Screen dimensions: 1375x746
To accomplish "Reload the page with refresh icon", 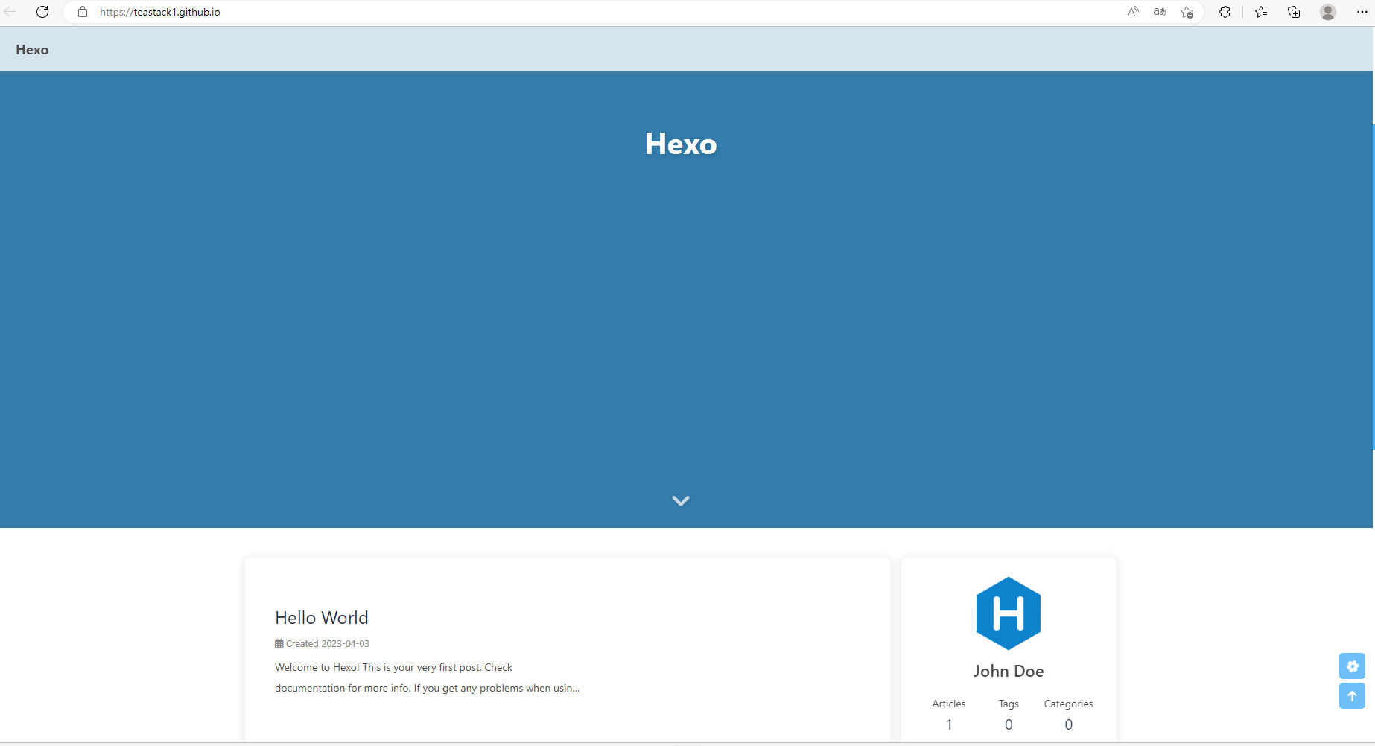I will click(x=42, y=12).
